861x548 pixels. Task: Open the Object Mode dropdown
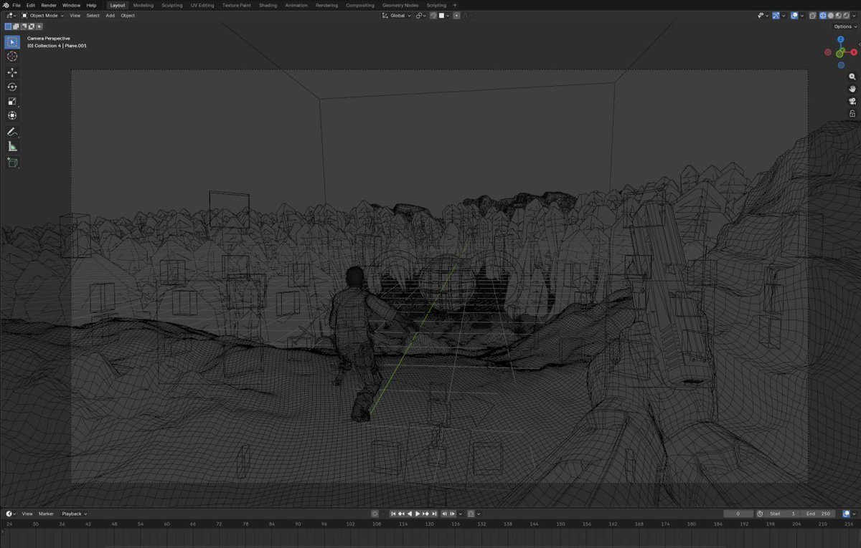(43, 16)
